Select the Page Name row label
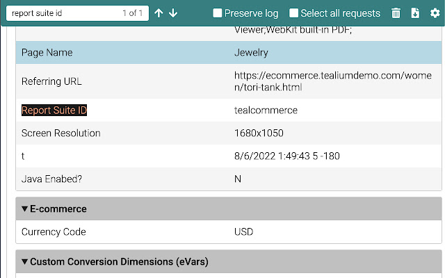Viewport: 445px width, 278px height. coord(47,53)
